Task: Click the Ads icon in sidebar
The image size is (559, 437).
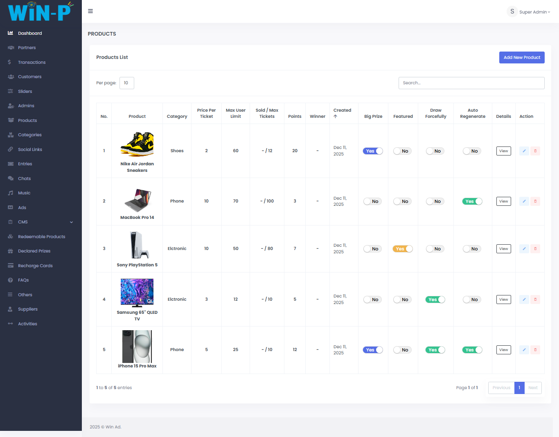Action: coord(11,207)
